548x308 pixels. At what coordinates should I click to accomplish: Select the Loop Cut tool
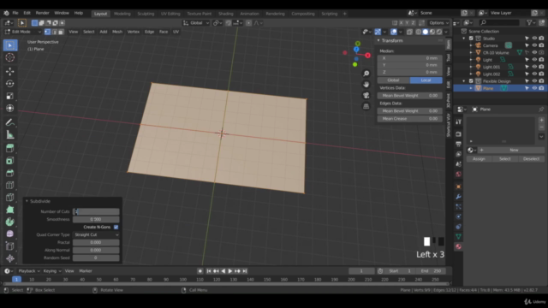click(9, 185)
